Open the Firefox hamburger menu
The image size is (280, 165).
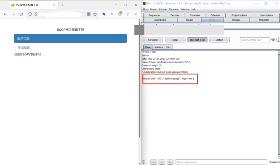136,14
